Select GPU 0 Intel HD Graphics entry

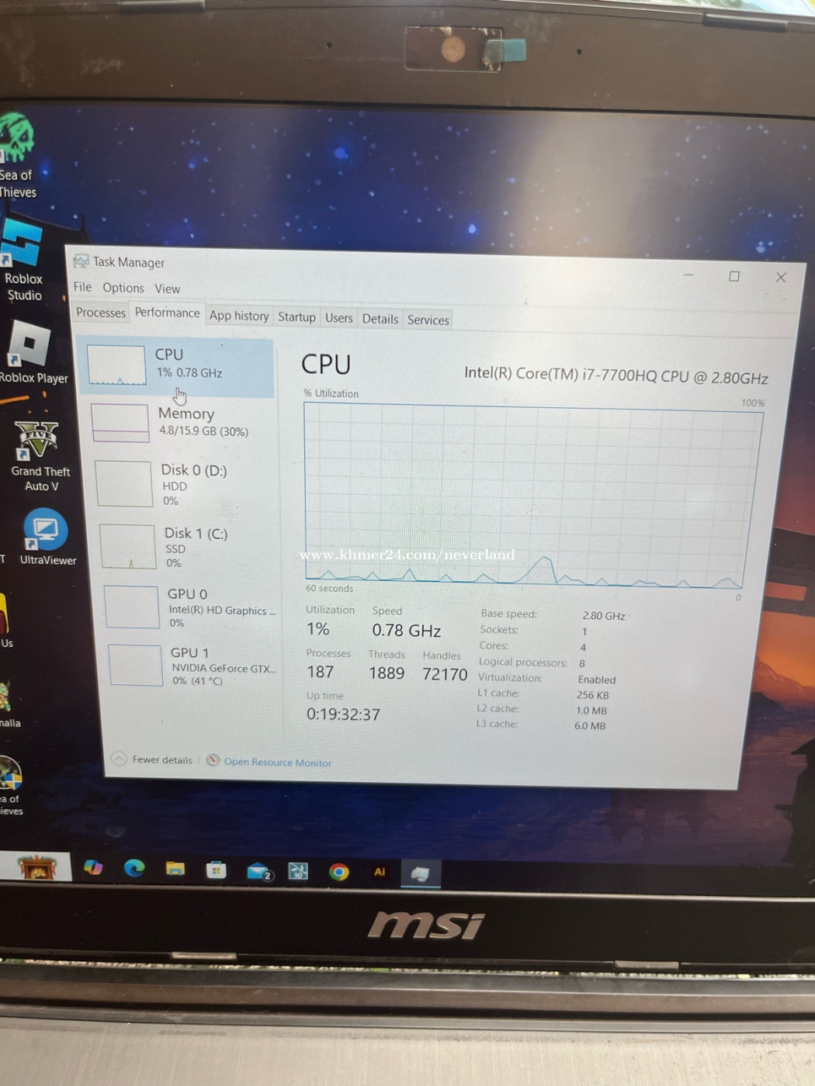[x=191, y=607]
